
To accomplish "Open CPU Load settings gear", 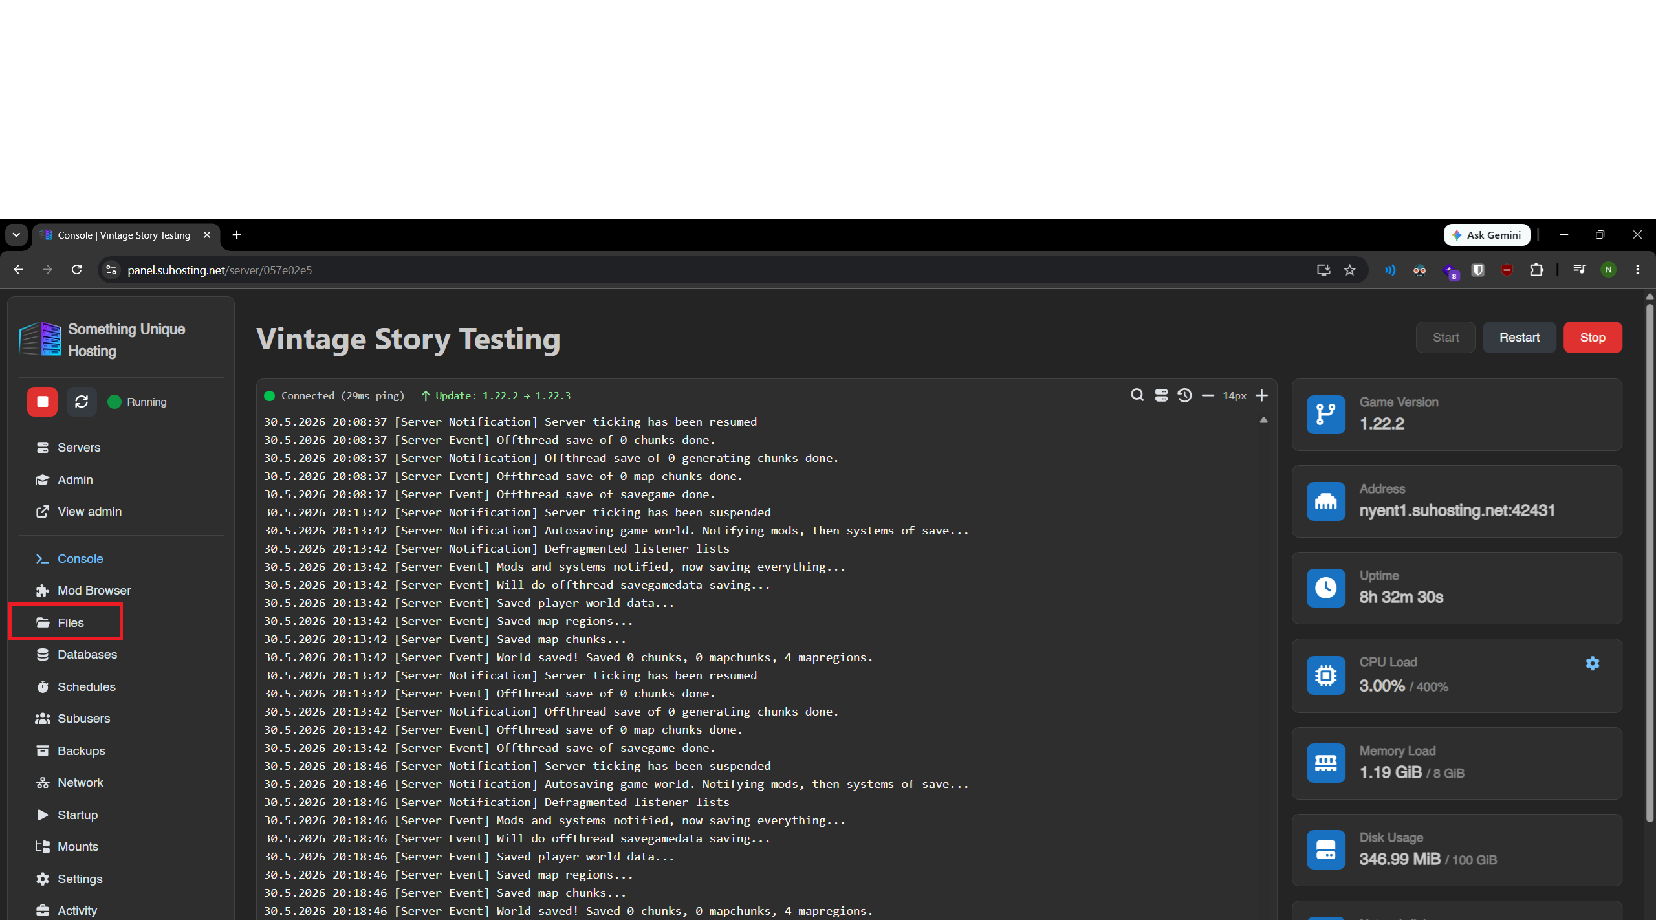I will [x=1593, y=663].
